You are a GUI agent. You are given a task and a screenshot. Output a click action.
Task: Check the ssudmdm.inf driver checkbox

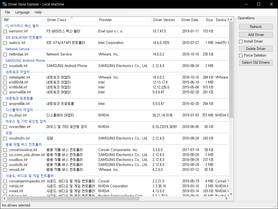[x=5, y=138]
